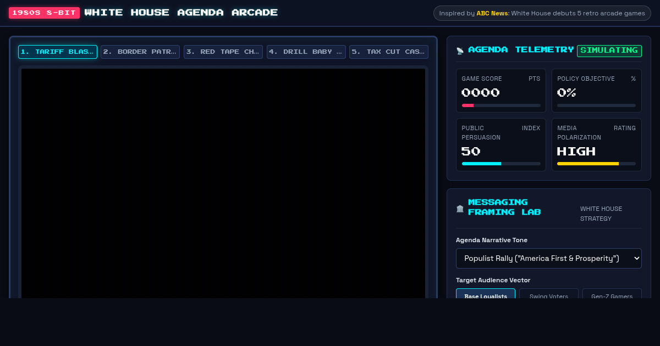660x346 pixels.
Task: Click the ABC News text in the header
Action: pyautogui.click(x=493, y=13)
